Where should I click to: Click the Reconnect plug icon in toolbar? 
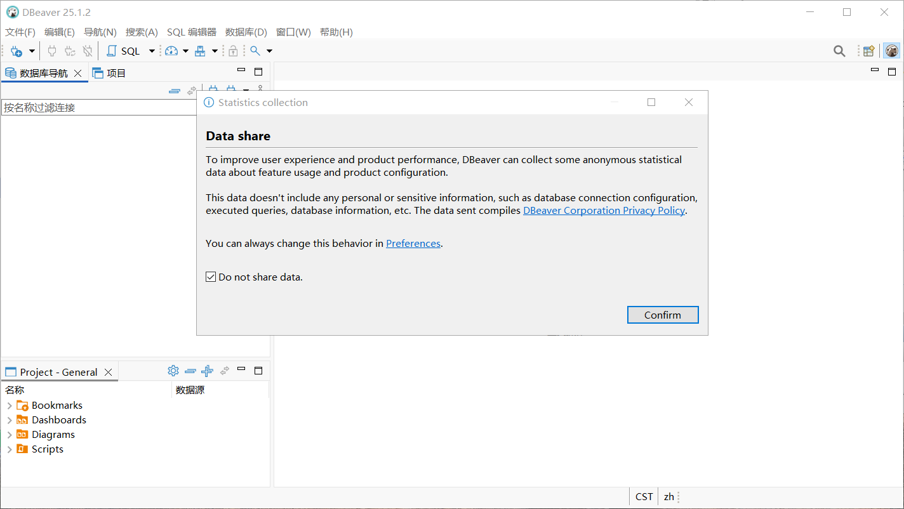click(x=70, y=51)
